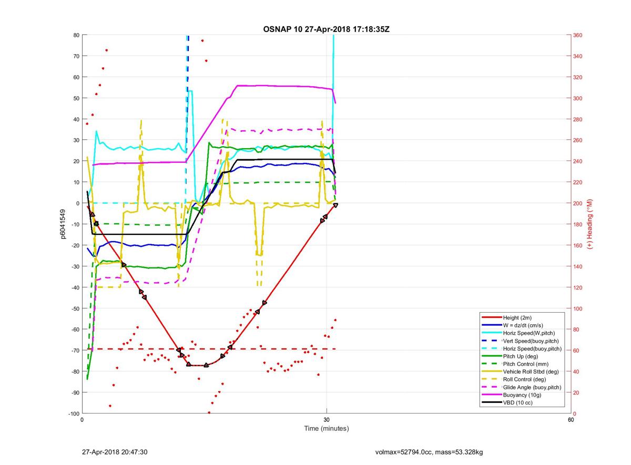Select the "Buoyancy (10g)" legend entry

(522, 395)
